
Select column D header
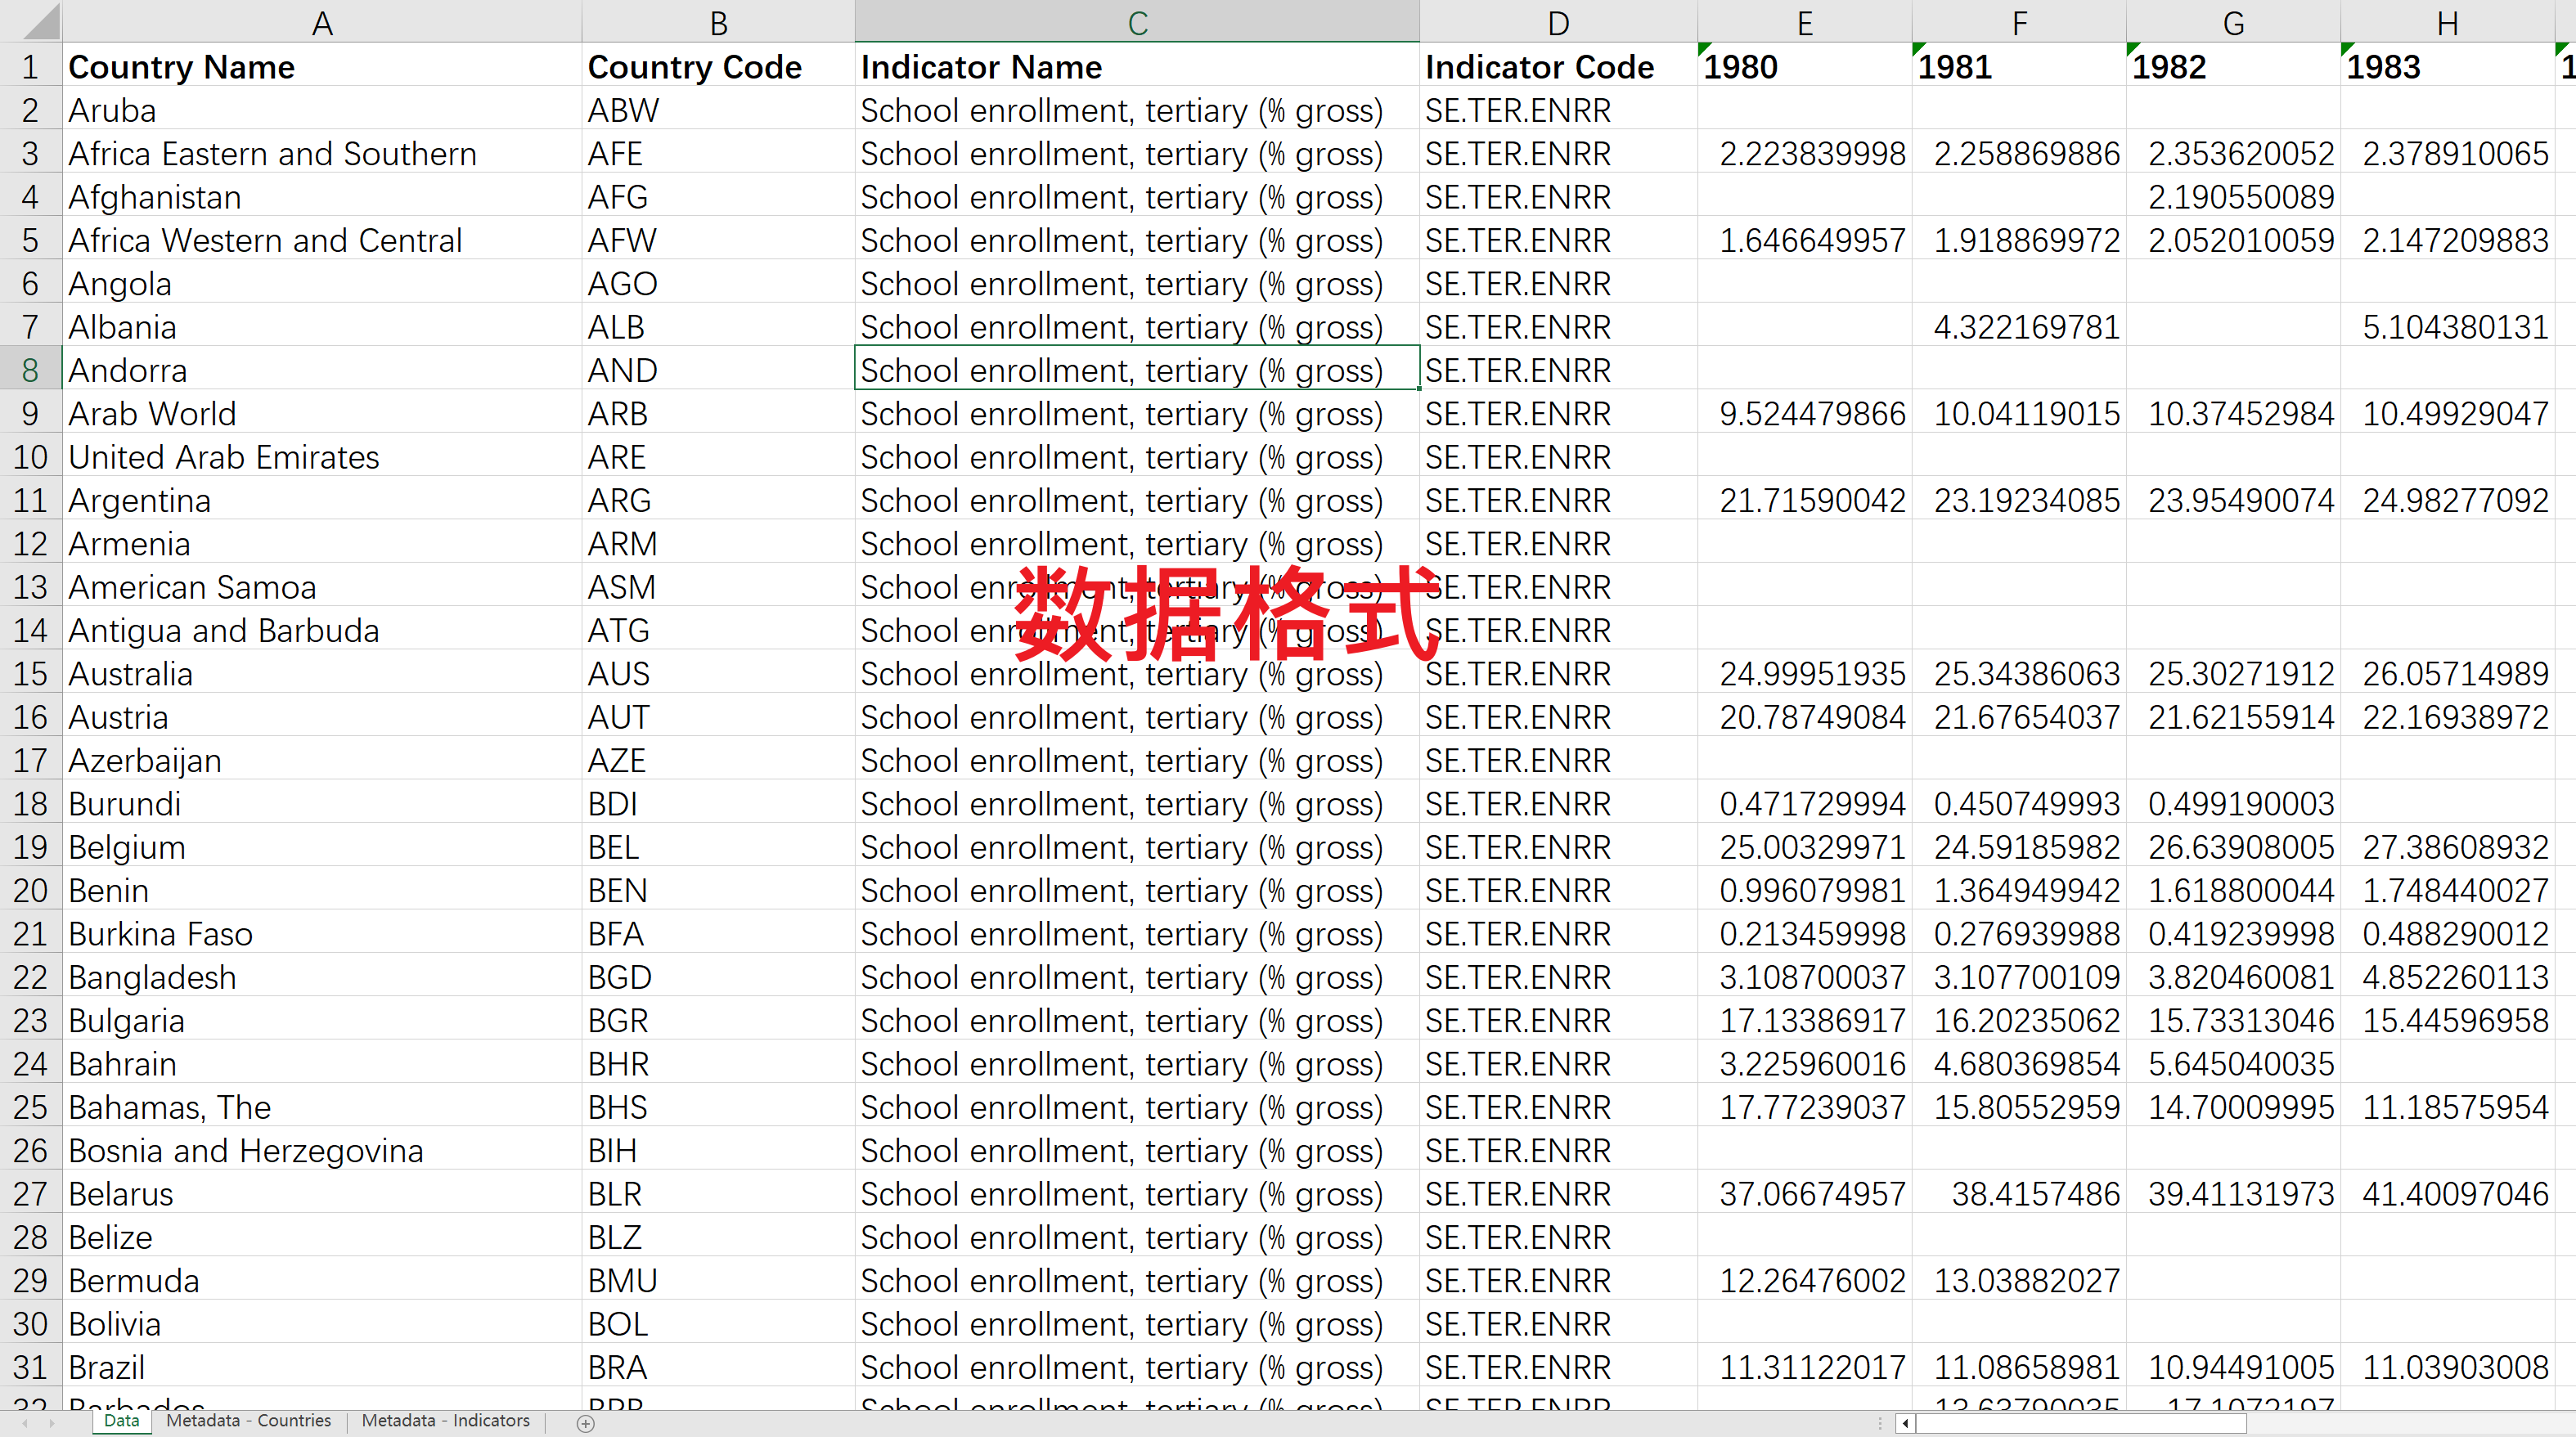pos(1557,22)
